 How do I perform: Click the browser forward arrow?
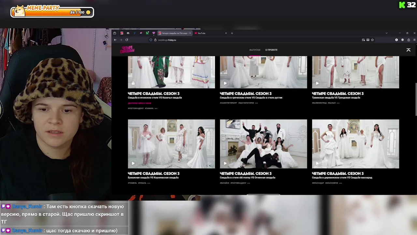[121, 40]
